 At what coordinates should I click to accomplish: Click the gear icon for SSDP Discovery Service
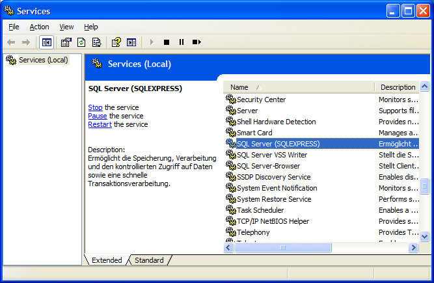[230, 176]
